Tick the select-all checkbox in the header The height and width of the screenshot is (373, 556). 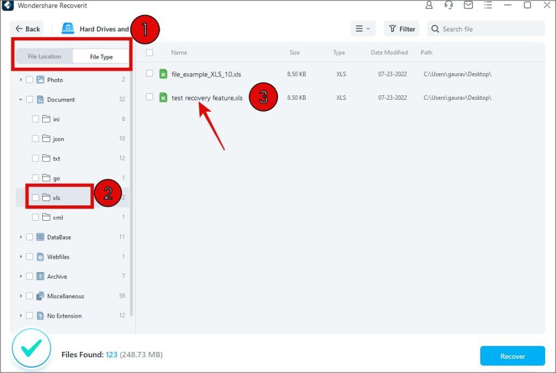pyautogui.click(x=150, y=53)
